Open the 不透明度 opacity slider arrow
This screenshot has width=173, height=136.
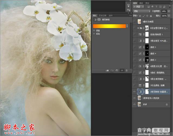(x=169, y=11)
